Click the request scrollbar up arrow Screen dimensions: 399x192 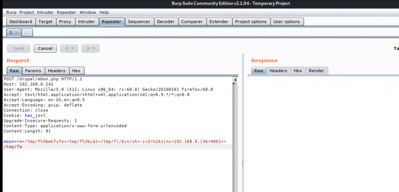(235, 80)
